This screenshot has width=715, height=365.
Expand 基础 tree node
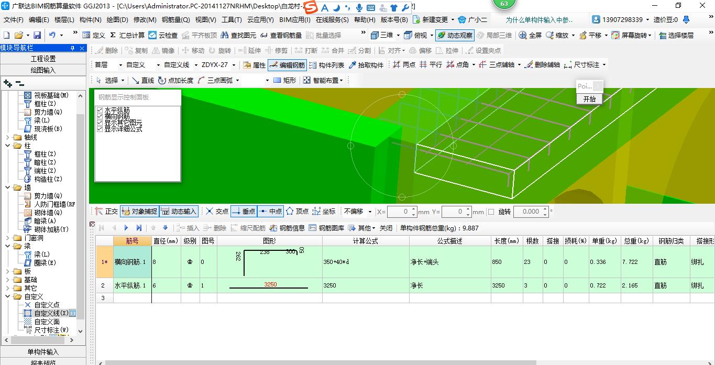pos(8,280)
